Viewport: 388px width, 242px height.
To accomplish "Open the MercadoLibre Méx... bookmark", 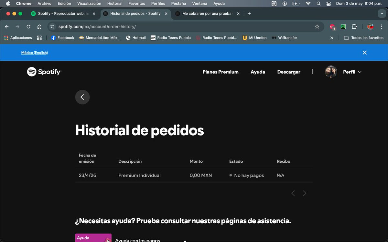I will pos(100,38).
